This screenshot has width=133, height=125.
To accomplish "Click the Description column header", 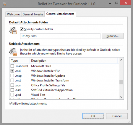I will tap(73, 60).
